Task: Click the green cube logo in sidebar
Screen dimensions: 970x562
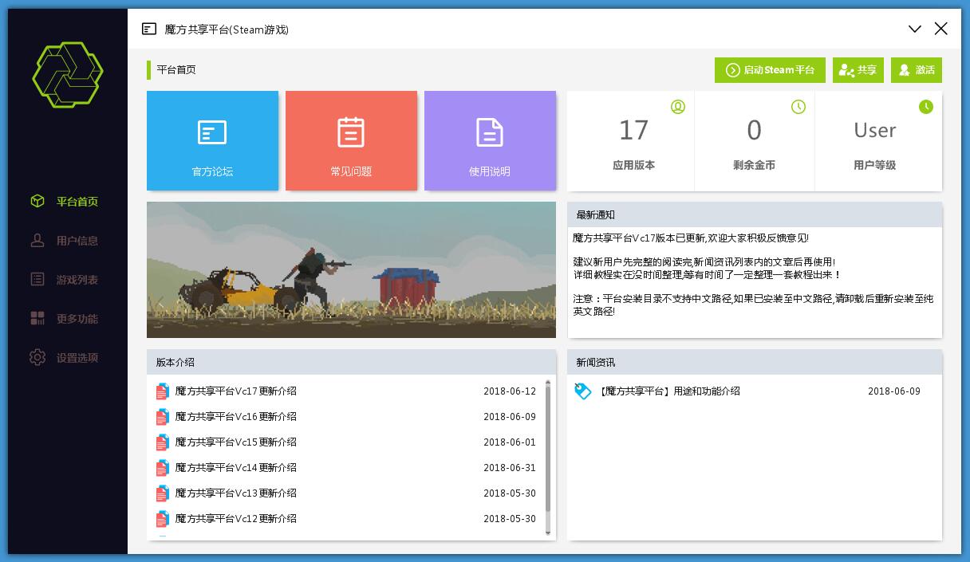Action: pos(68,75)
